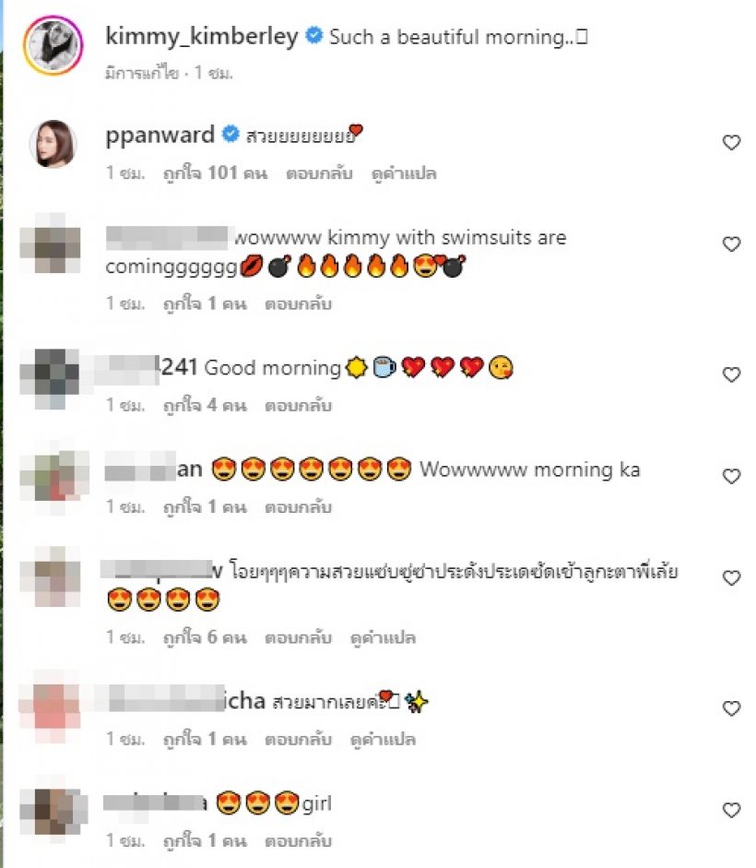
Task: View 101 likes on ppanward's comment
Action: [216, 173]
